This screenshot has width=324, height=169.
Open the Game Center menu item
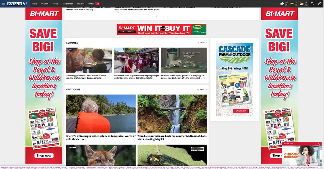coord(68,4)
